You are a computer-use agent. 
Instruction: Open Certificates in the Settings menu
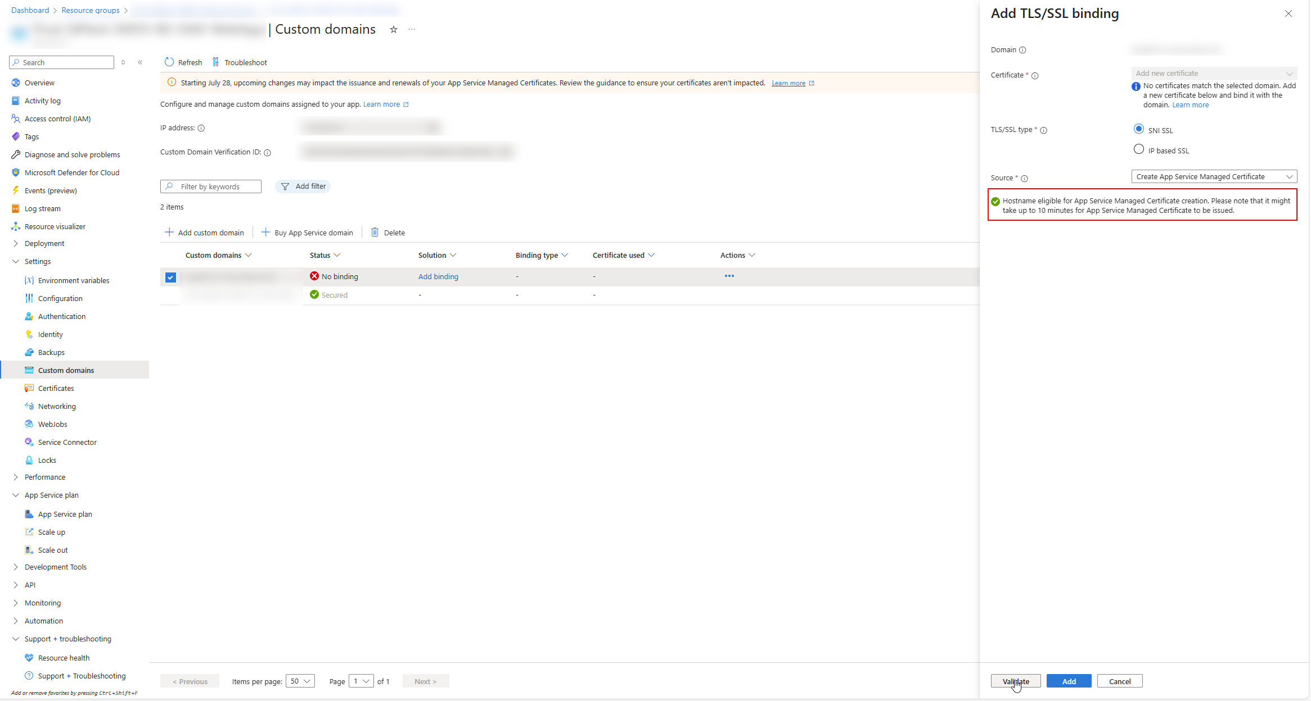tap(56, 388)
